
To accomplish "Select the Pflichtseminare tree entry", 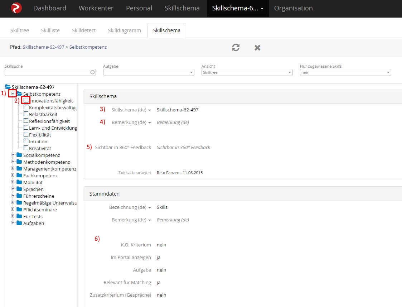I will point(40,210).
